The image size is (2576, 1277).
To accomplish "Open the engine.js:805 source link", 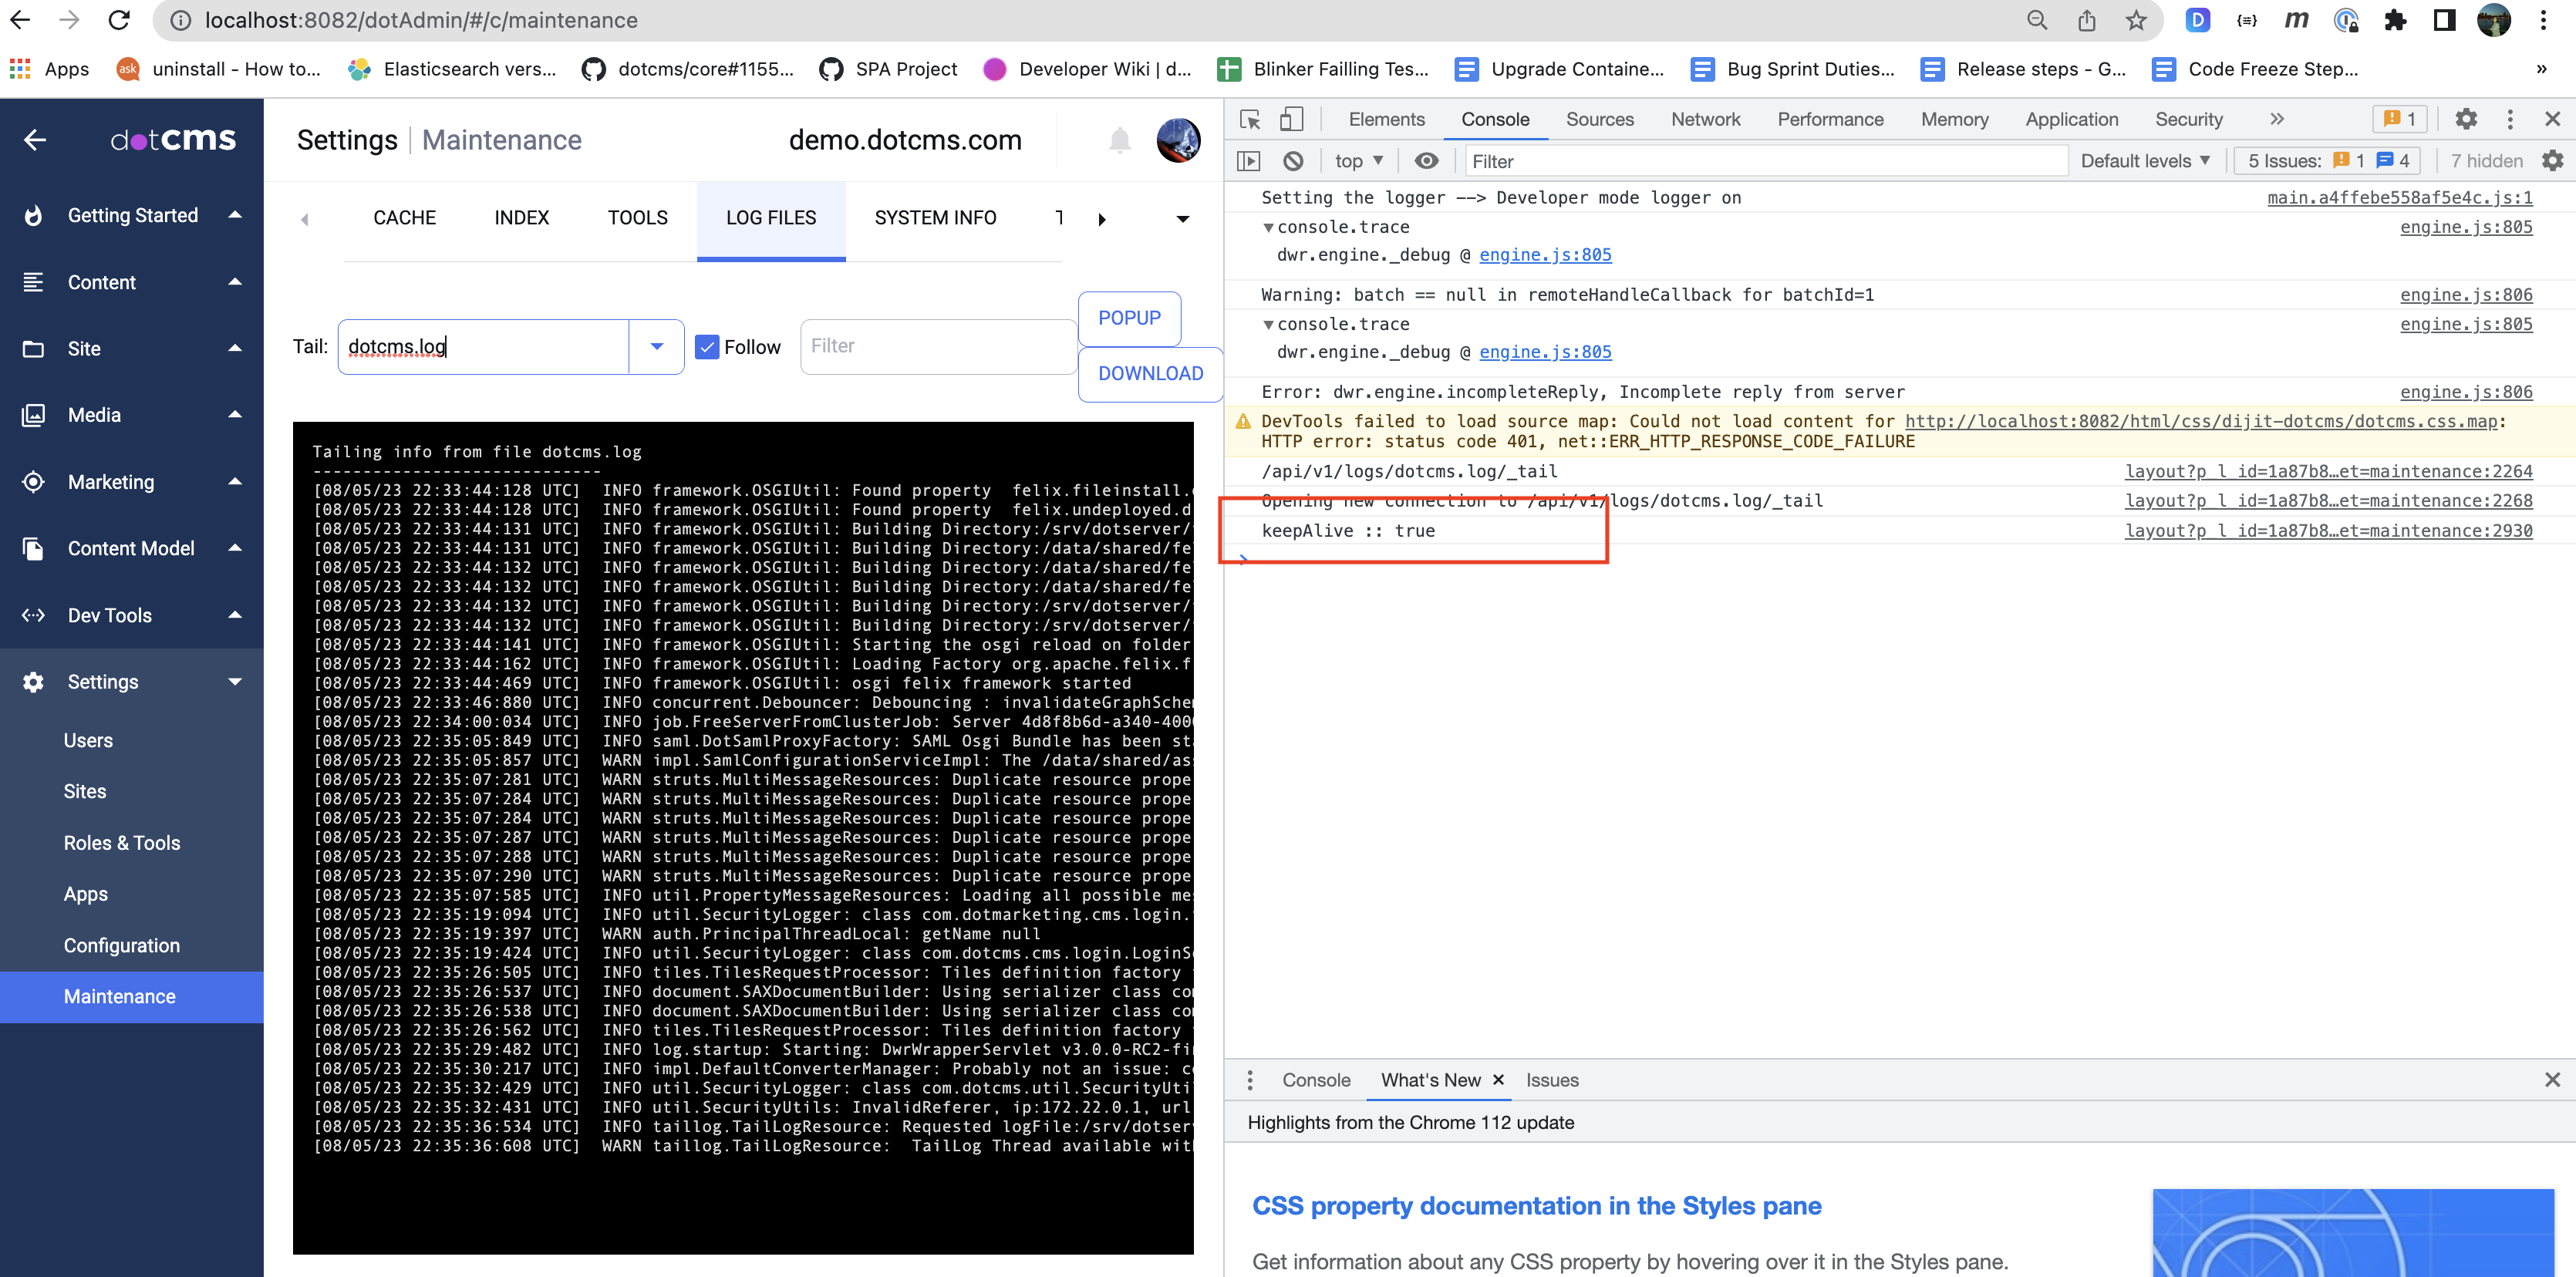I will (2465, 227).
